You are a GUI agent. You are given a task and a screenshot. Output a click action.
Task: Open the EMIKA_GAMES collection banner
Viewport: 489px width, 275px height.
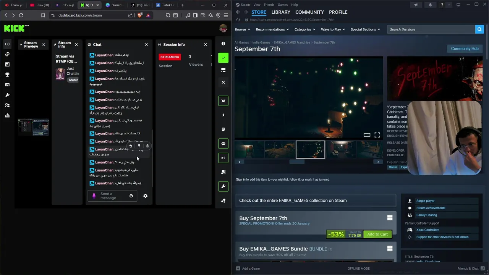316,201
